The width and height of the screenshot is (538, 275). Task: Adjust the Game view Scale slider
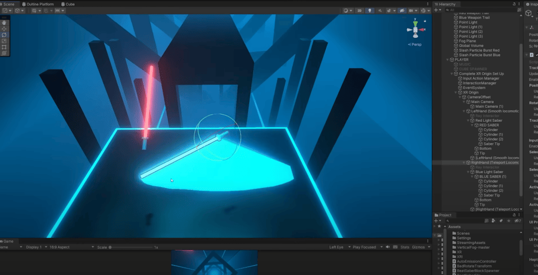131,247
